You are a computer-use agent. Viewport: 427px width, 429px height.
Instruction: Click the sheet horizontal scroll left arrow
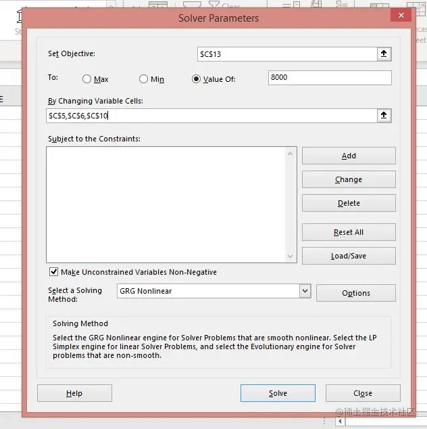(x=340, y=422)
